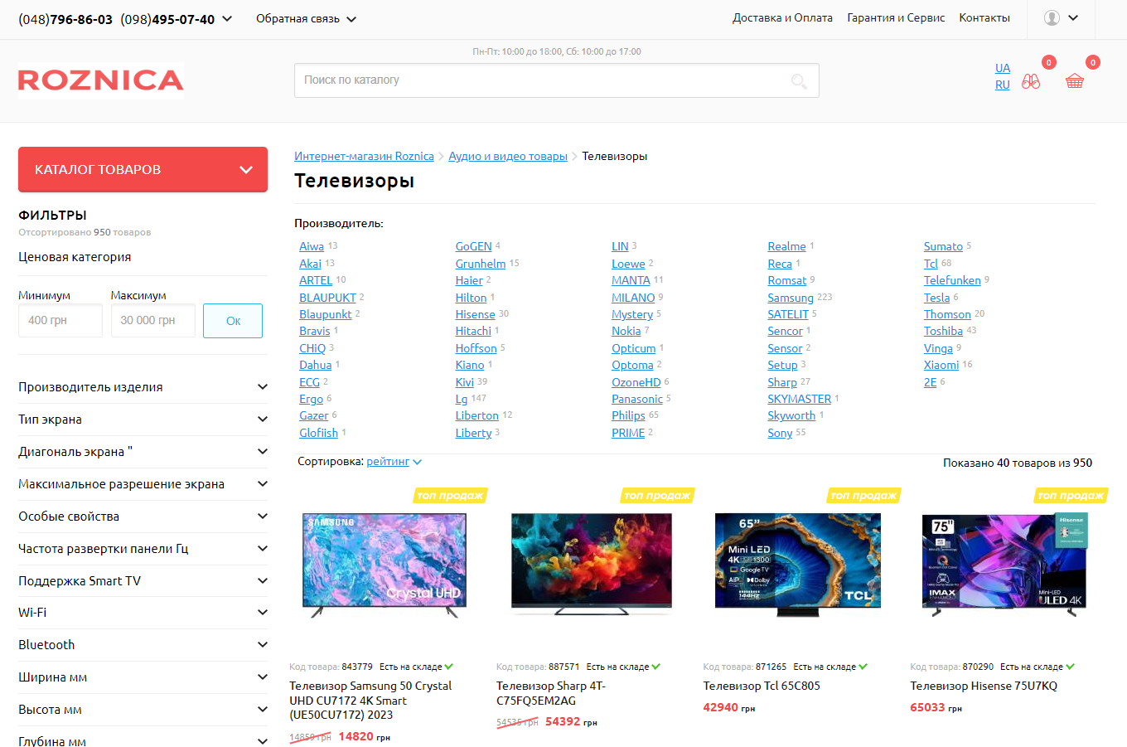
Task: Switch site language to UA
Action: coord(1003,68)
